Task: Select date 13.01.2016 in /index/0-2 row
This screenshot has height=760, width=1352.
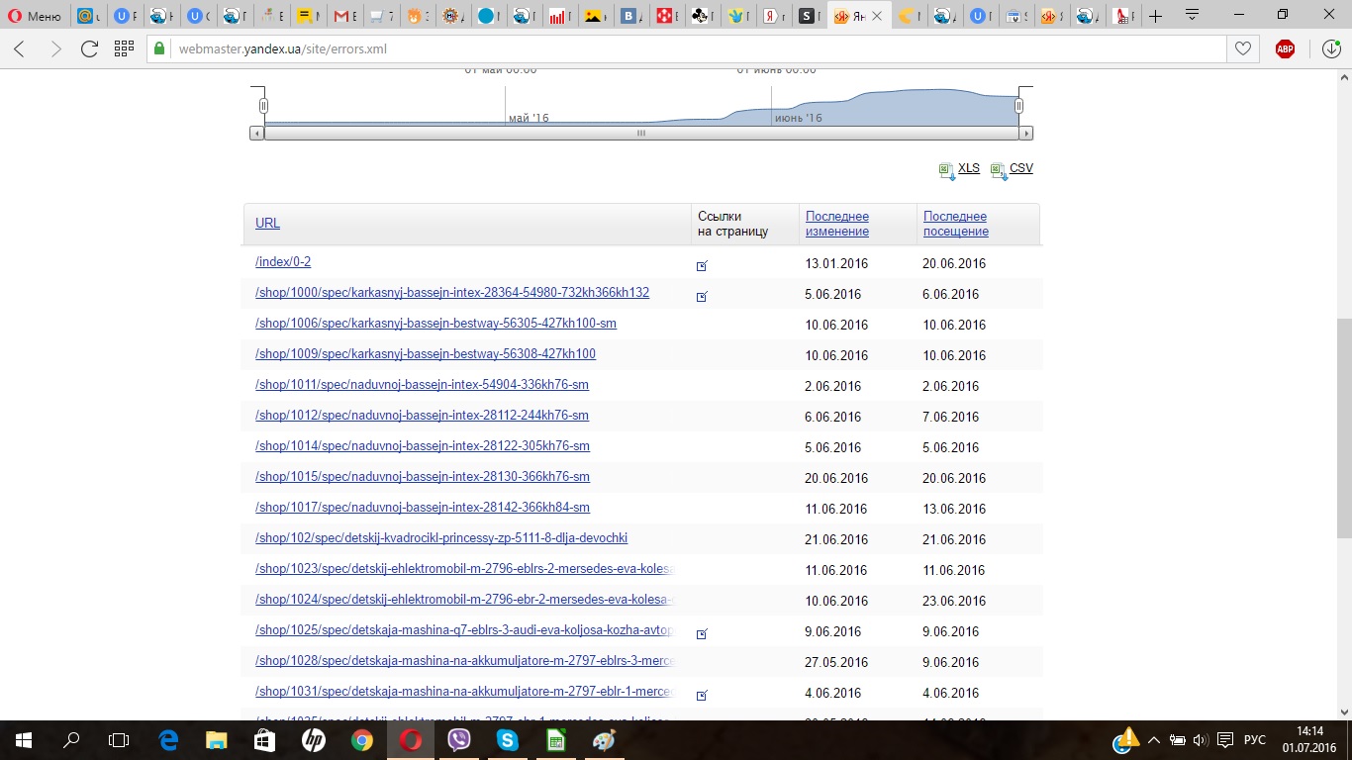Action: point(836,264)
